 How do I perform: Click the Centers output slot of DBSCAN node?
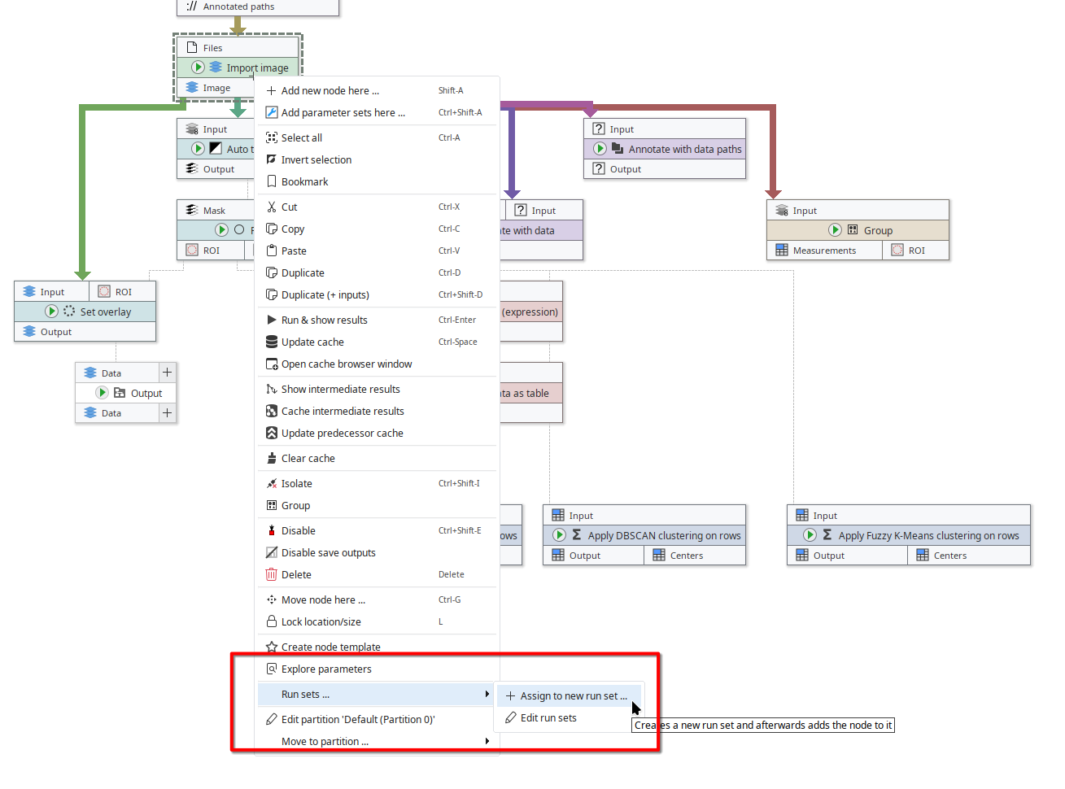pos(686,556)
